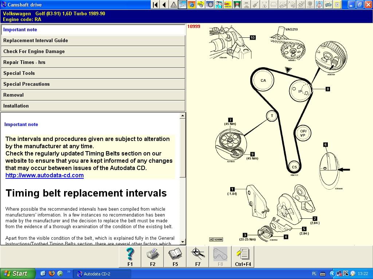Viewport: 373px width, 279px height.
Task: Click the taskbar clock showing 13:22
Action: tap(363, 274)
